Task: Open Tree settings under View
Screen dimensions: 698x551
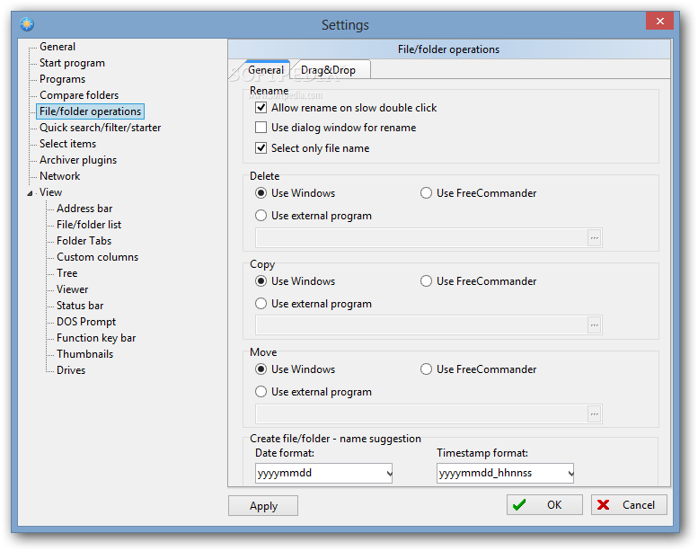Action: coord(67,273)
